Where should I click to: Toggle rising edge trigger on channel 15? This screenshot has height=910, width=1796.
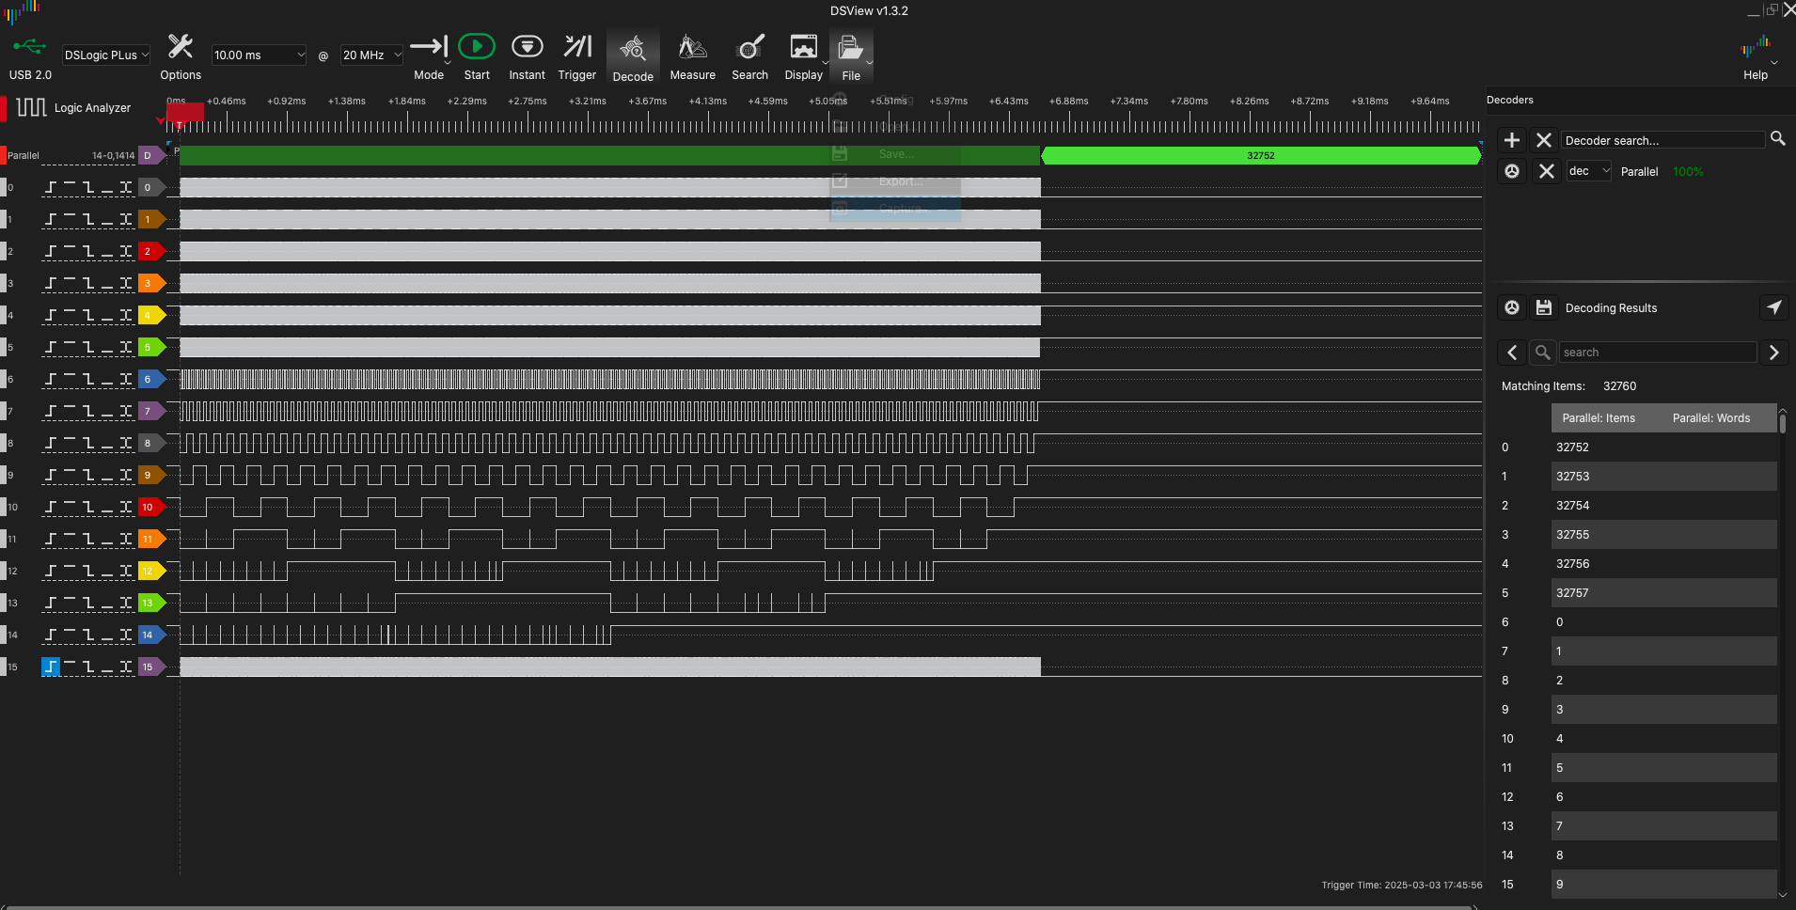pyautogui.click(x=51, y=667)
